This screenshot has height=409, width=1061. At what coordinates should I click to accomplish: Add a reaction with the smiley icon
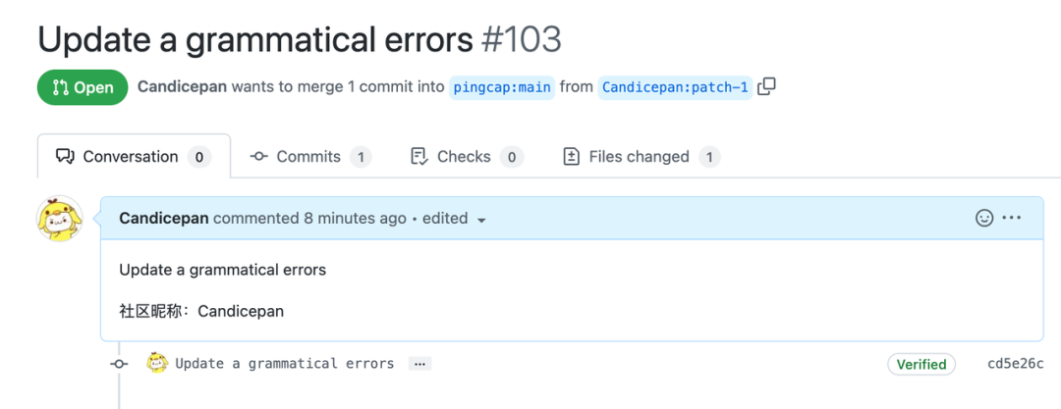coord(984,218)
